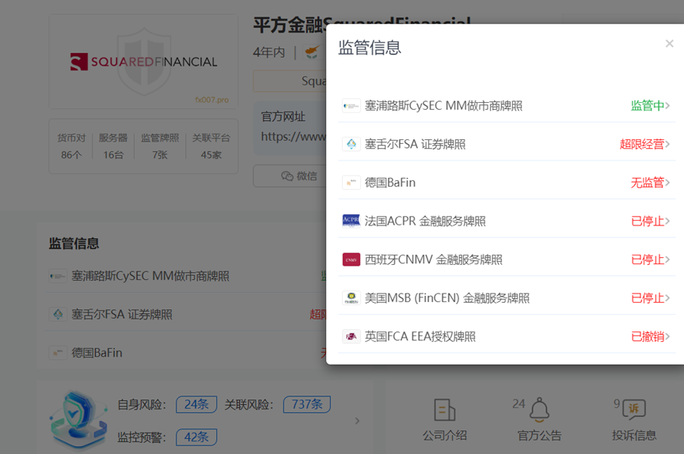Image resolution: width=684 pixels, height=454 pixels.
Task: Click ACPR logo icon
Action: [x=351, y=221]
